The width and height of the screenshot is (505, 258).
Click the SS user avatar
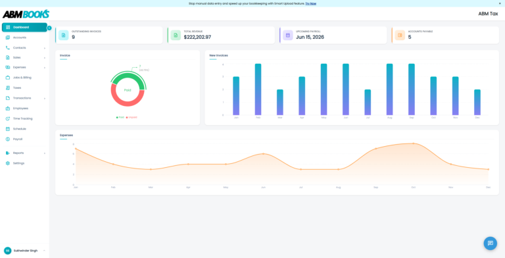7,251
